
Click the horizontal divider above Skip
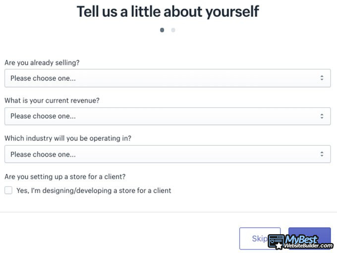click(x=168, y=212)
